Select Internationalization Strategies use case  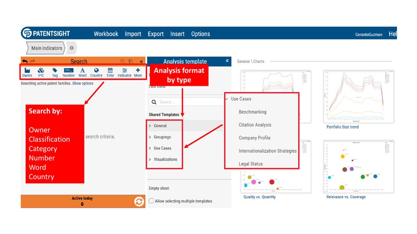268,151
